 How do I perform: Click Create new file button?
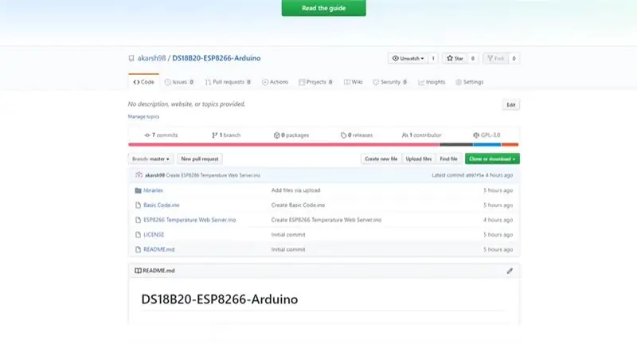pos(381,158)
